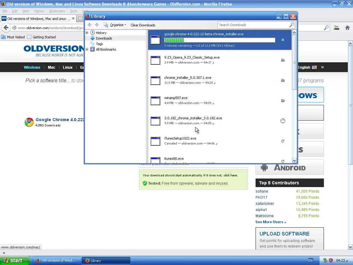Click the Windows Start button
Screen dimensions: 353x265
(x=15, y=260)
